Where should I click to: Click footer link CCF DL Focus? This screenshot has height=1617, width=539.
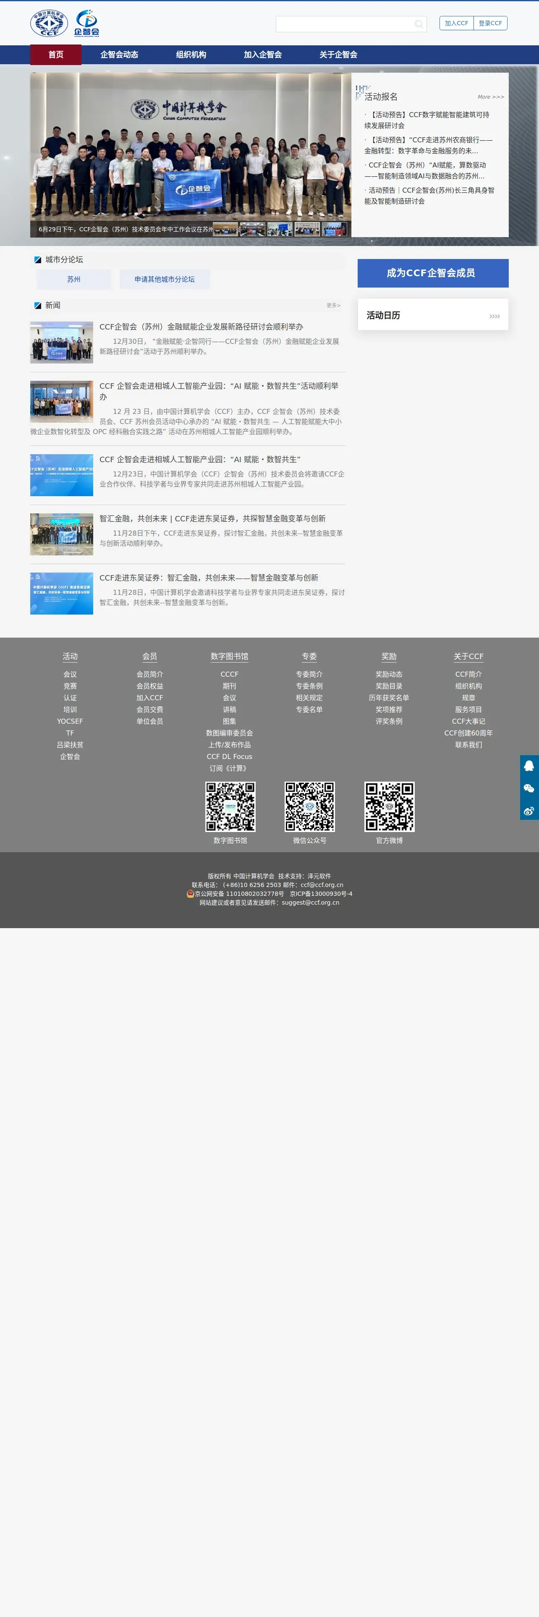230,757
